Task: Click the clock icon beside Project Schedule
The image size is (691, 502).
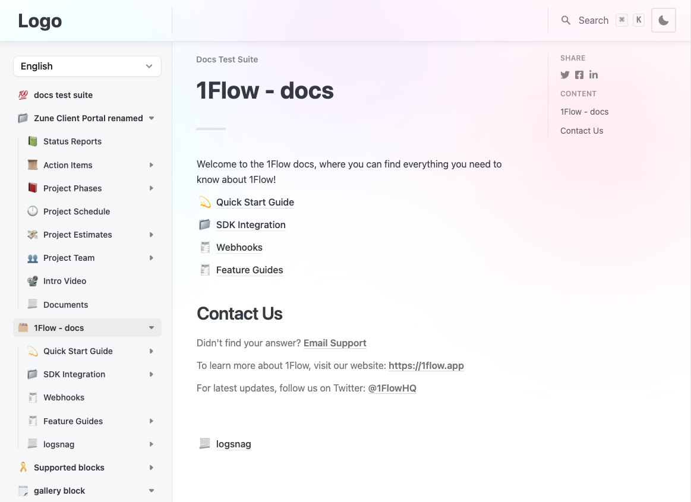Action: [33, 211]
